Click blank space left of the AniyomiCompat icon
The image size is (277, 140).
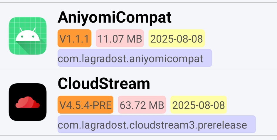4,36
